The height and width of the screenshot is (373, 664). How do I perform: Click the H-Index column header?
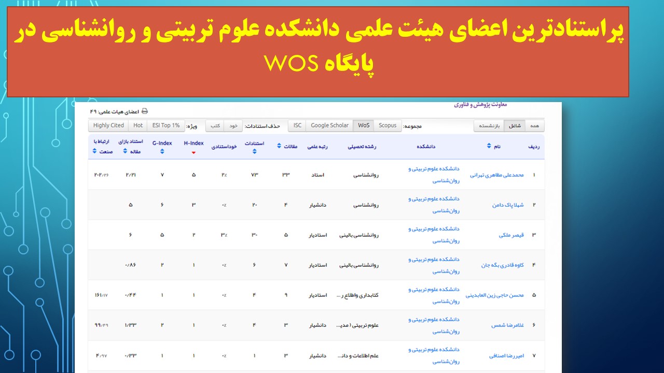pyautogui.click(x=193, y=144)
